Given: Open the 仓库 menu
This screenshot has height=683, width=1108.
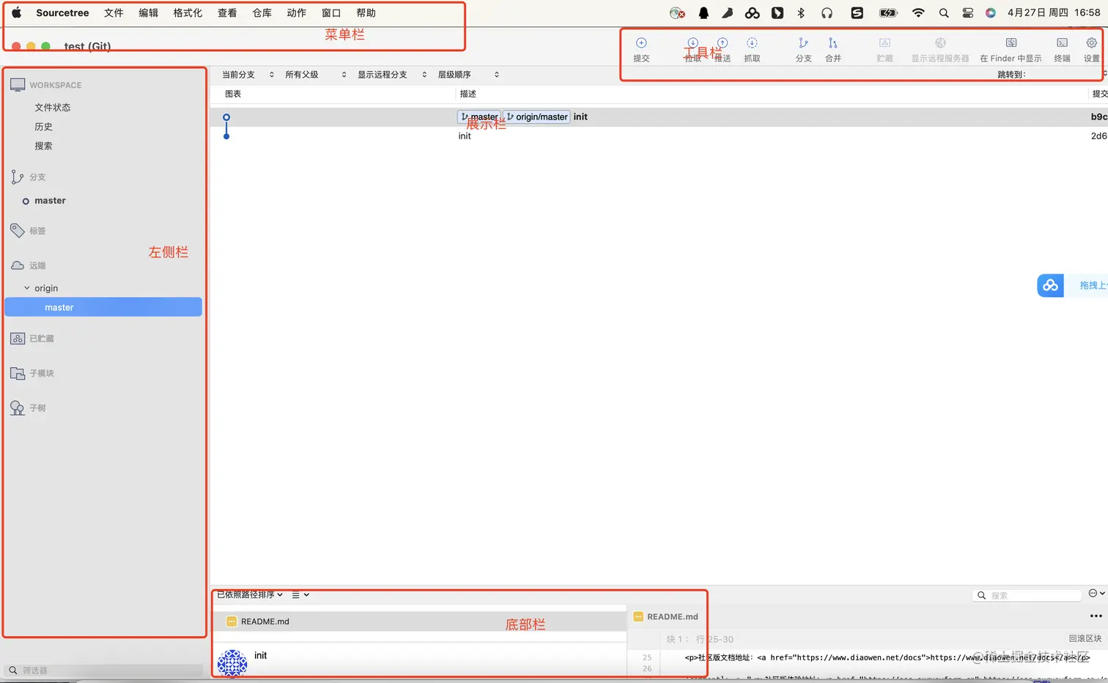Looking at the screenshot, I should (x=262, y=13).
